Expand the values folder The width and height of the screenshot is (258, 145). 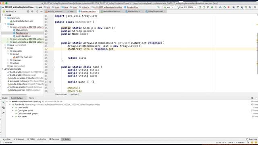pyautogui.click(x=8, y=63)
